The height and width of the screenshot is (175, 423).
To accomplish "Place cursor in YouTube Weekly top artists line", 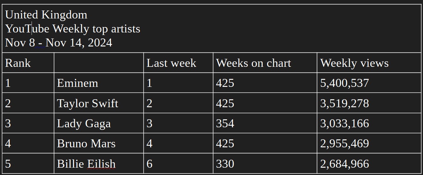I will click(x=73, y=29).
